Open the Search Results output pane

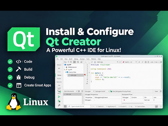click(x=100, y=107)
